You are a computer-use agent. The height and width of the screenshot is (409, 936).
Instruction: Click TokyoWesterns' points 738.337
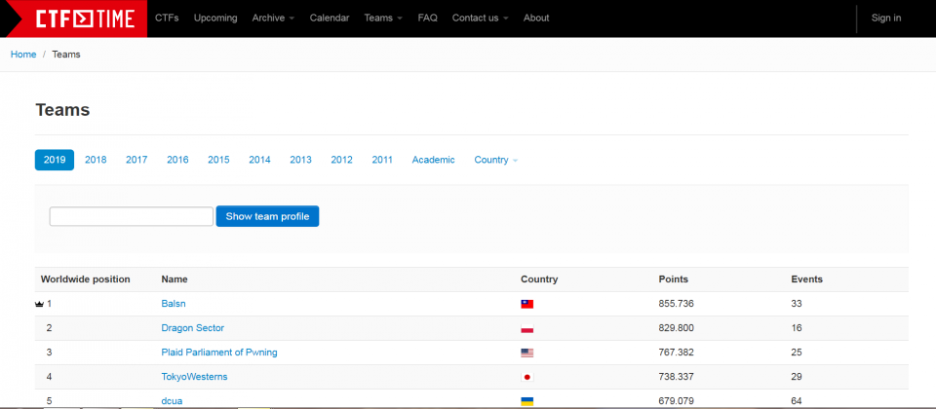[x=677, y=378]
